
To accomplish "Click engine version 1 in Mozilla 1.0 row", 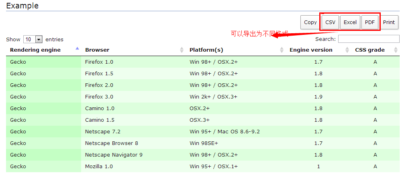I will pos(318,167).
